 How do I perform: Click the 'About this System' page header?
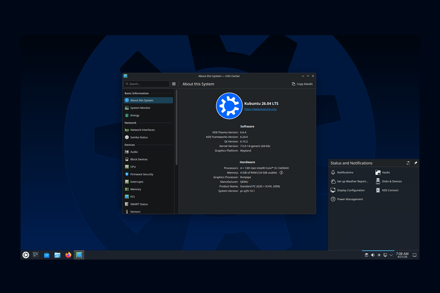(x=198, y=84)
